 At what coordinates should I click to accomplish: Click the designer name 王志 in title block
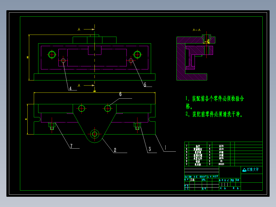192,180
